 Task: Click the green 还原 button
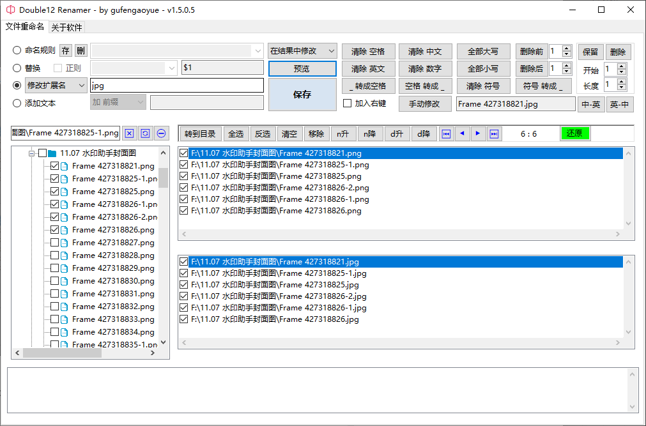574,133
